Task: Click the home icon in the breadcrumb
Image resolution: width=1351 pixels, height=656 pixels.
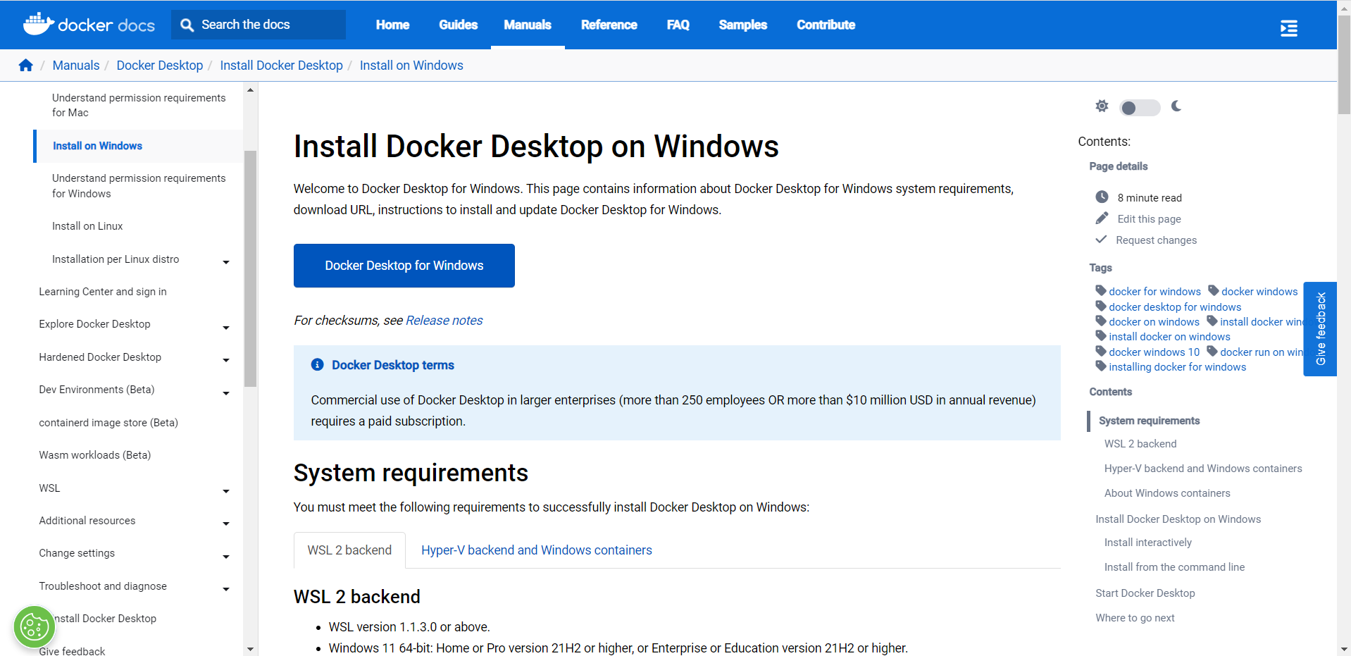Action: click(x=25, y=65)
